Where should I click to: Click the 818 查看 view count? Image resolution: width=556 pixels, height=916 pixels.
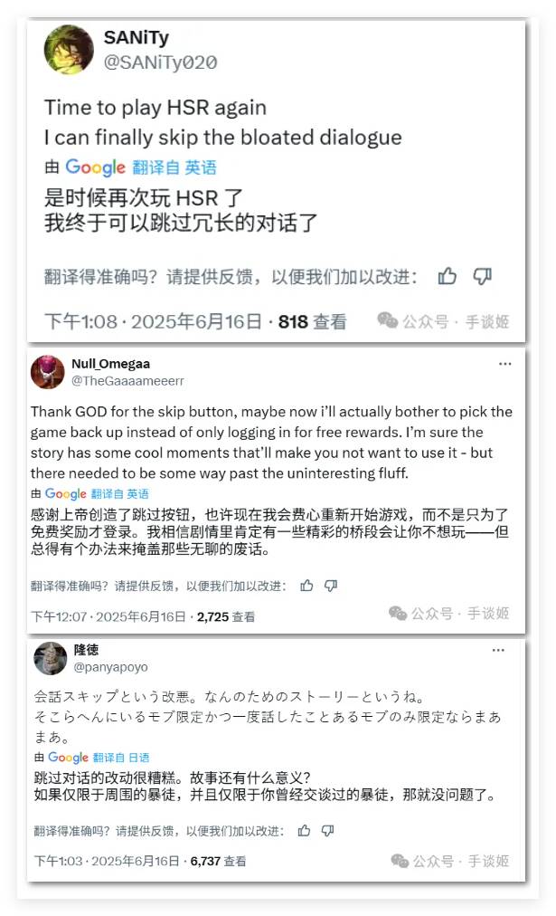pyautogui.click(x=312, y=322)
